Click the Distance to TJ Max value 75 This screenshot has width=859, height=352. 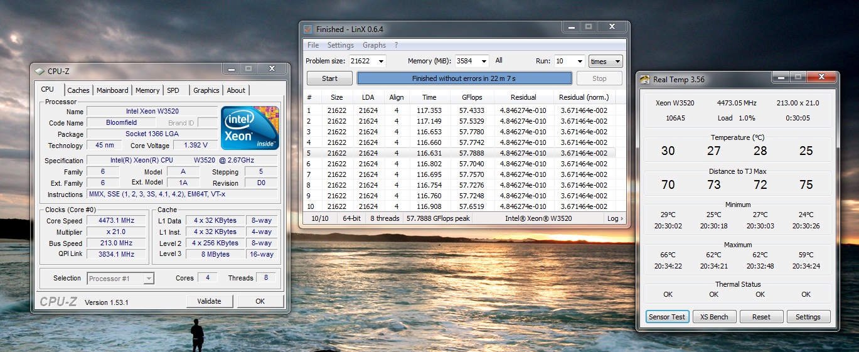coord(806,184)
